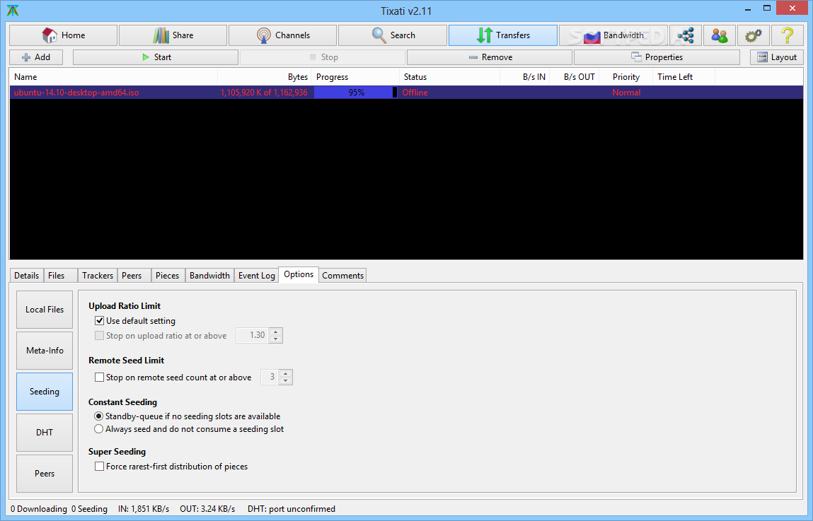Viewport: 813px width, 521px height.
Task: Switch to the Pieces tab
Action: click(168, 275)
